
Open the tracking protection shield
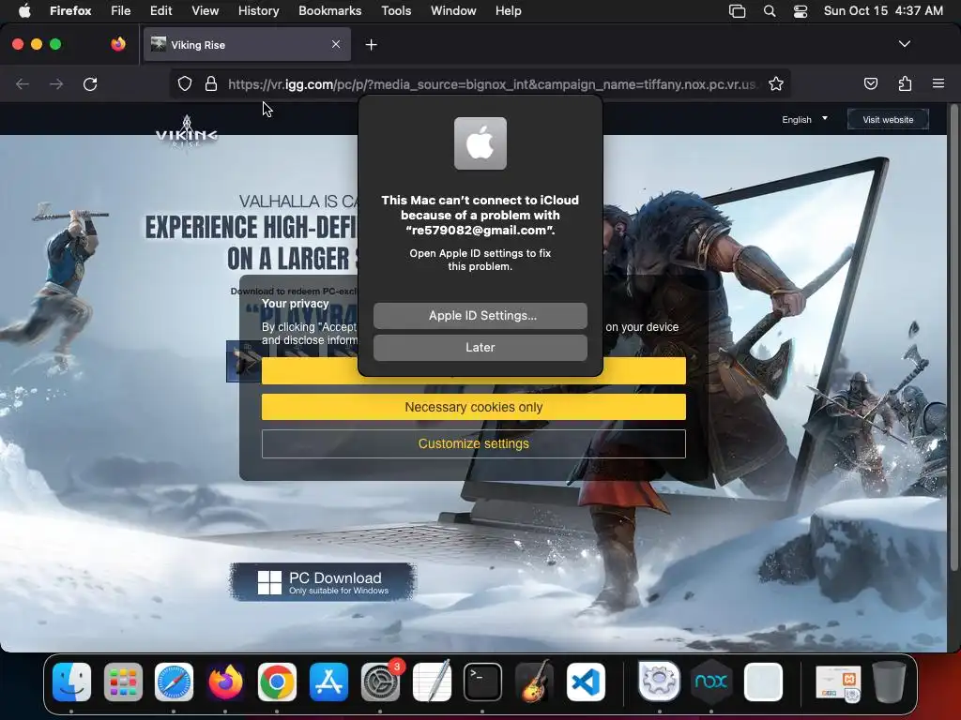[185, 83]
